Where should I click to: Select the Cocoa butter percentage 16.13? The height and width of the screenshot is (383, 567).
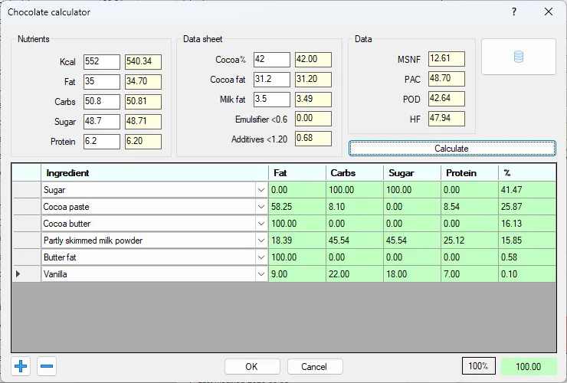click(527, 224)
